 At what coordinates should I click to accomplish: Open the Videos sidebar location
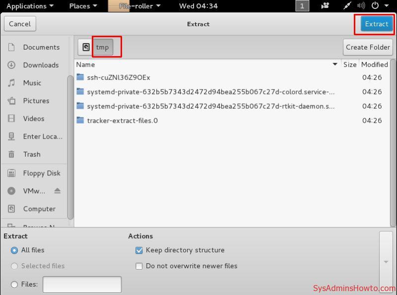pos(34,119)
